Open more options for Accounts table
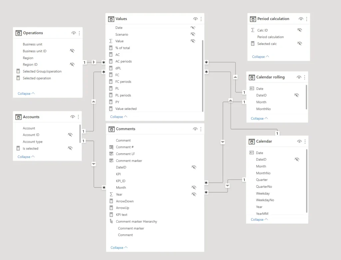Viewport: 341px width, 260px height. point(78,117)
